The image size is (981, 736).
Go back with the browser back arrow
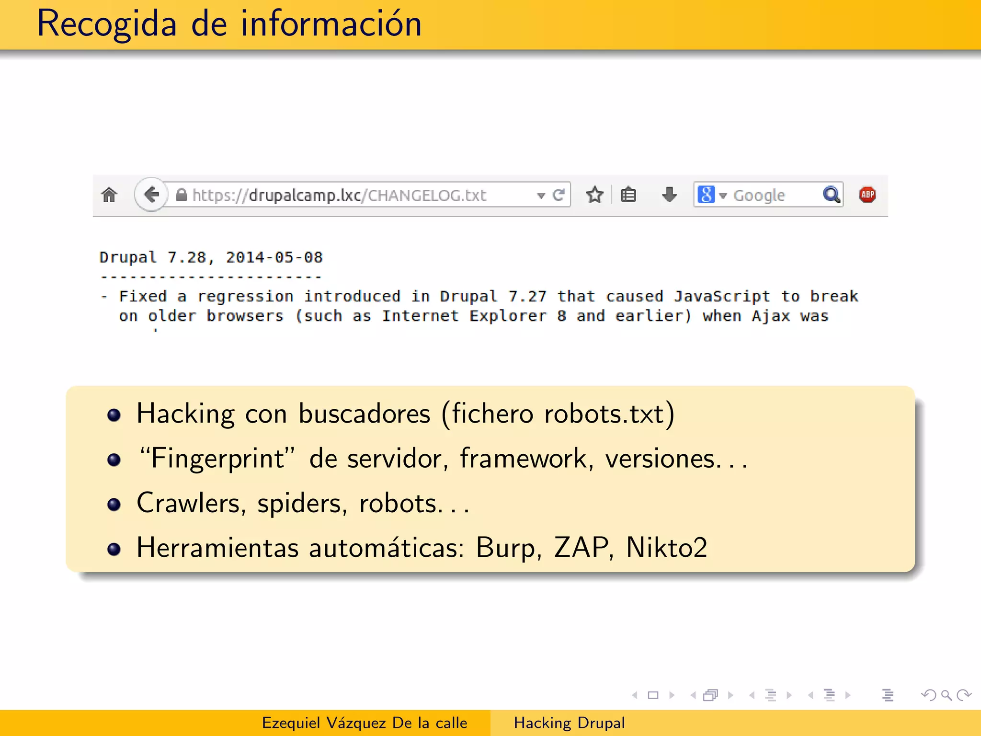pyautogui.click(x=151, y=195)
